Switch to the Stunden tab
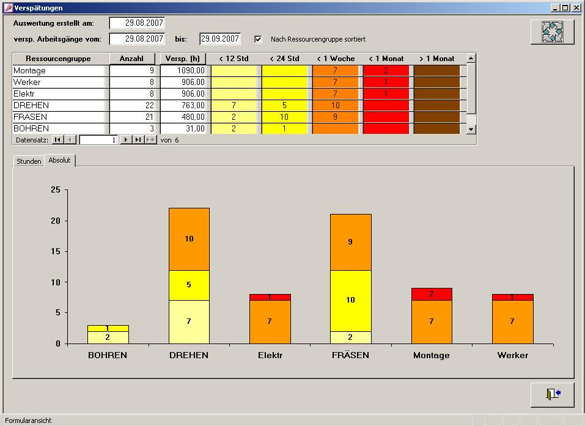The image size is (585, 426). [29, 161]
